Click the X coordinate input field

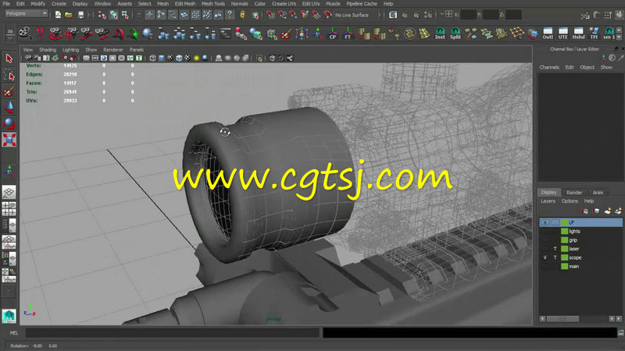tap(468, 15)
